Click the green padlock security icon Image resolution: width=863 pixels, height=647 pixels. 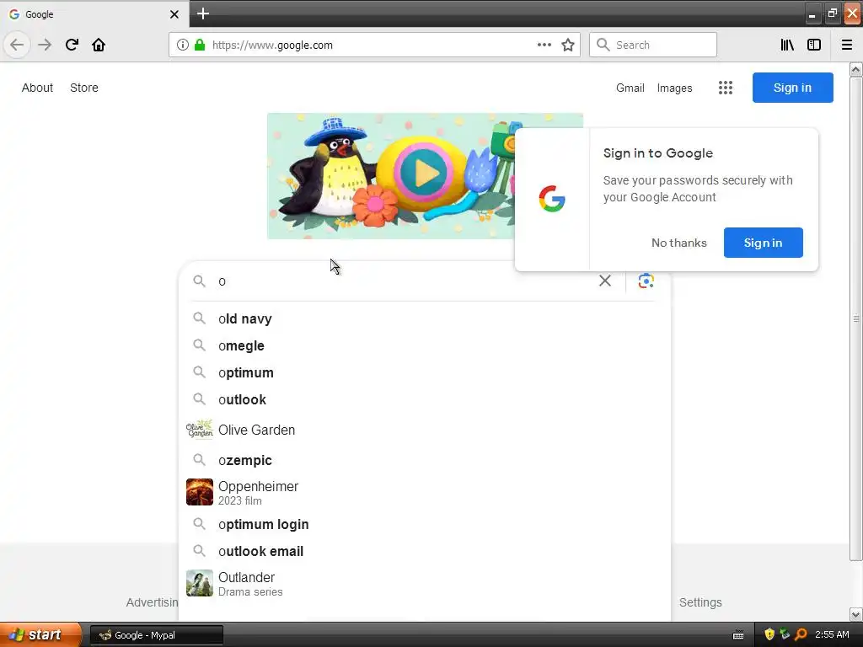[x=200, y=45]
